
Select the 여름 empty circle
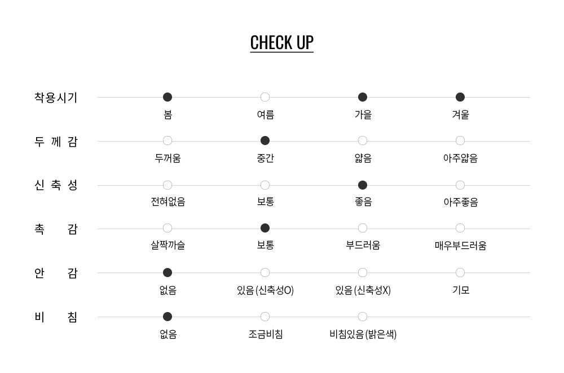pos(265,97)
